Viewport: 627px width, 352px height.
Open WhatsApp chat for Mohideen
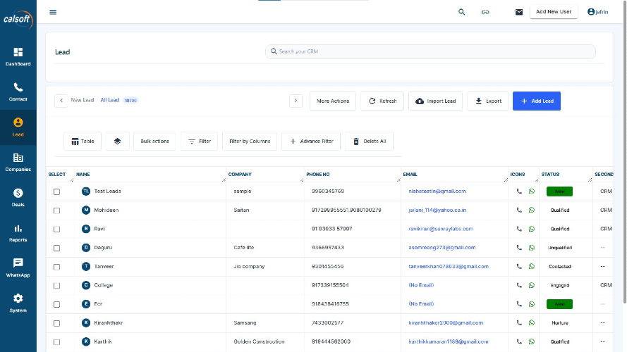(532, 210)
